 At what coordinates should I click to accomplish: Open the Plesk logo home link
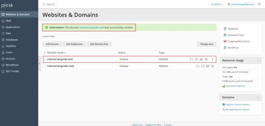click(7, 5)
